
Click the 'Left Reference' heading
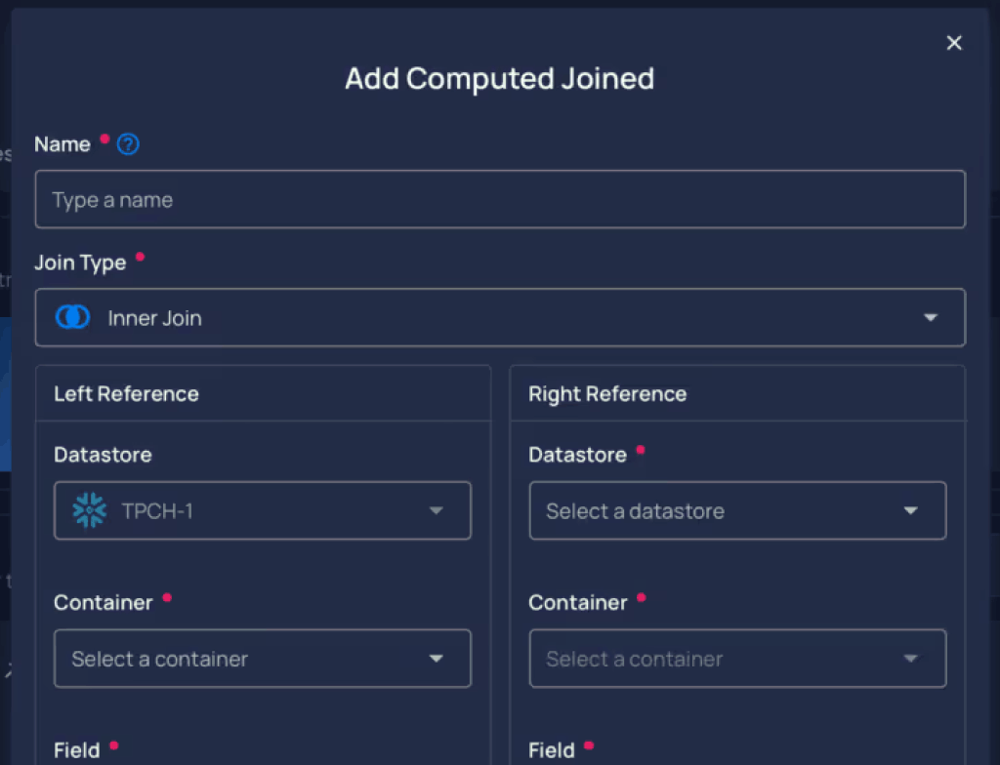(x=126, y=394)
